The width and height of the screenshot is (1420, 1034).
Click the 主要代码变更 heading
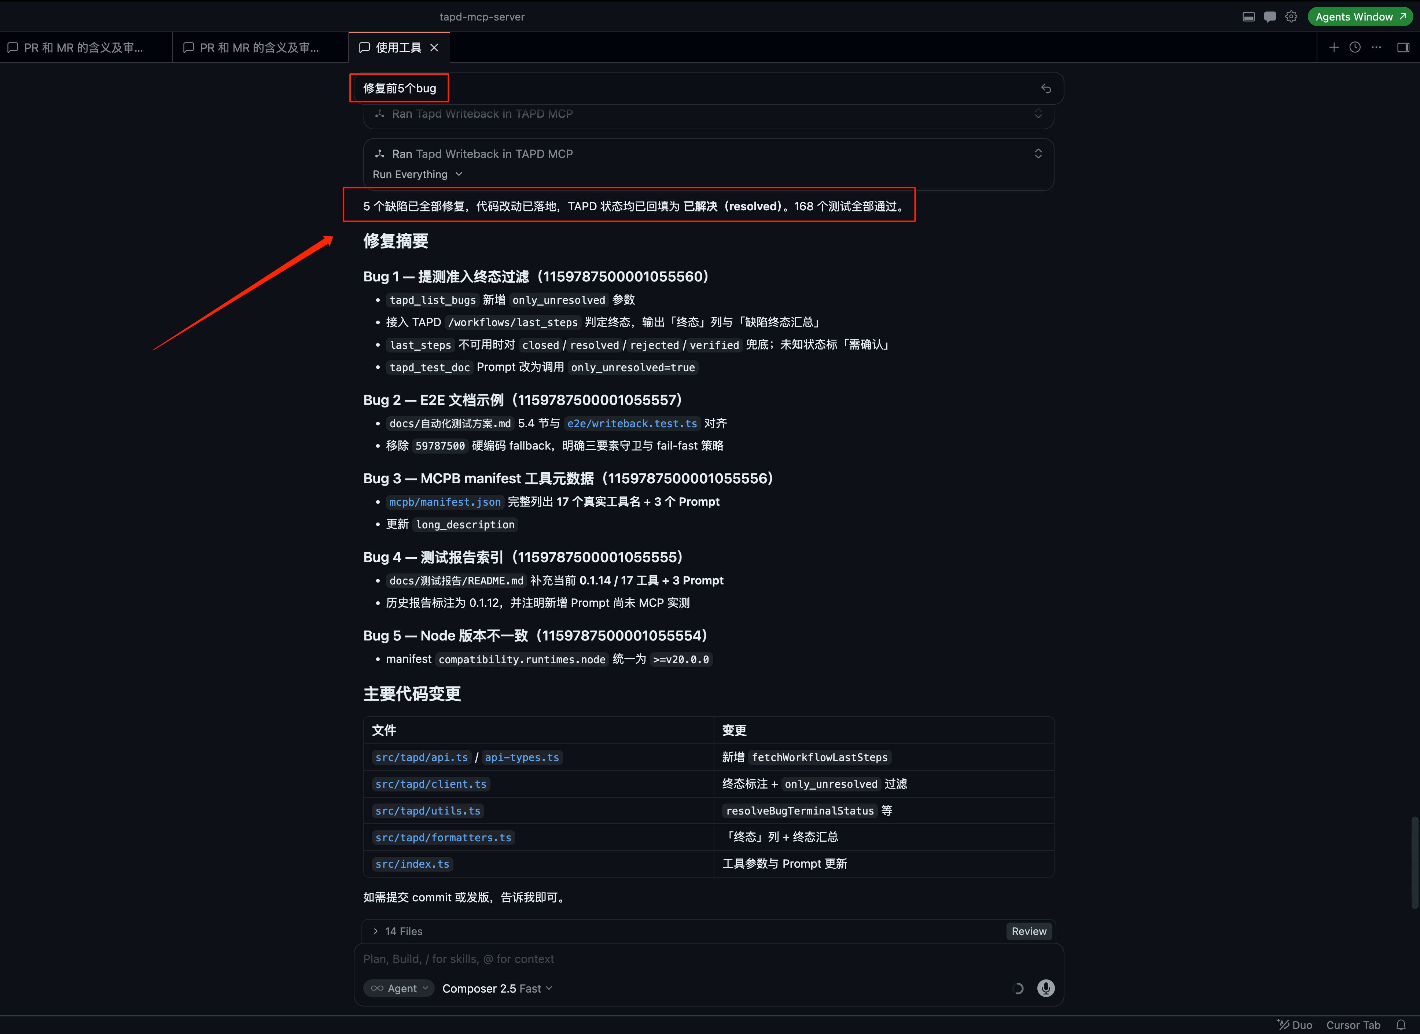[412, 694]
